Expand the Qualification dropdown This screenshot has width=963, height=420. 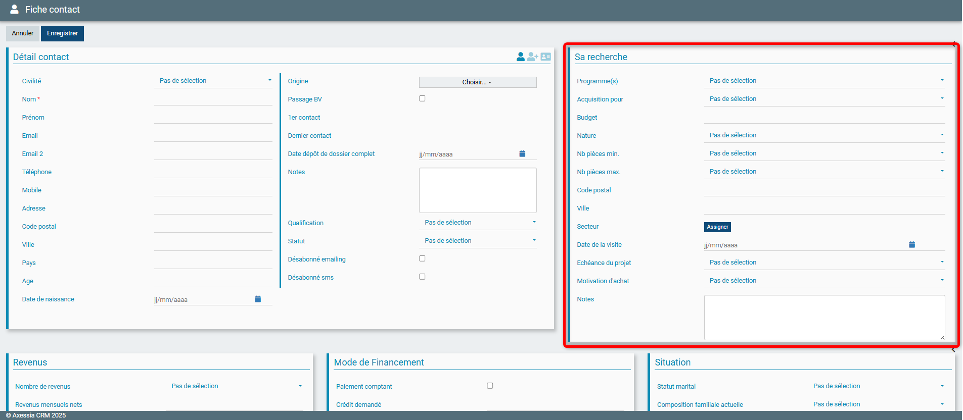coord(478,223)
